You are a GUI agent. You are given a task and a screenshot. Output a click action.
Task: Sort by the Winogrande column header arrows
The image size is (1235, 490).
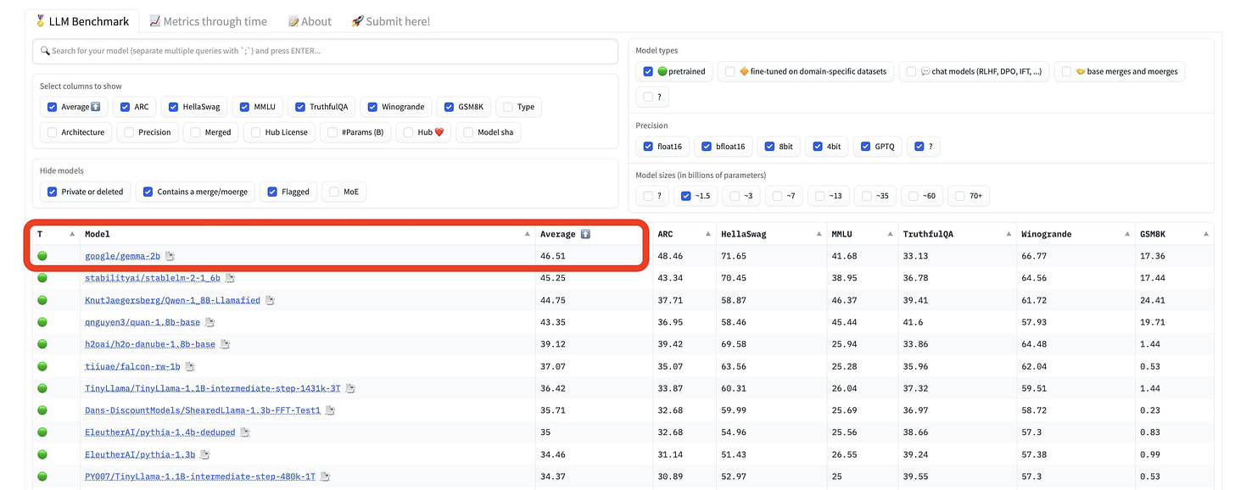point(1127,234)
